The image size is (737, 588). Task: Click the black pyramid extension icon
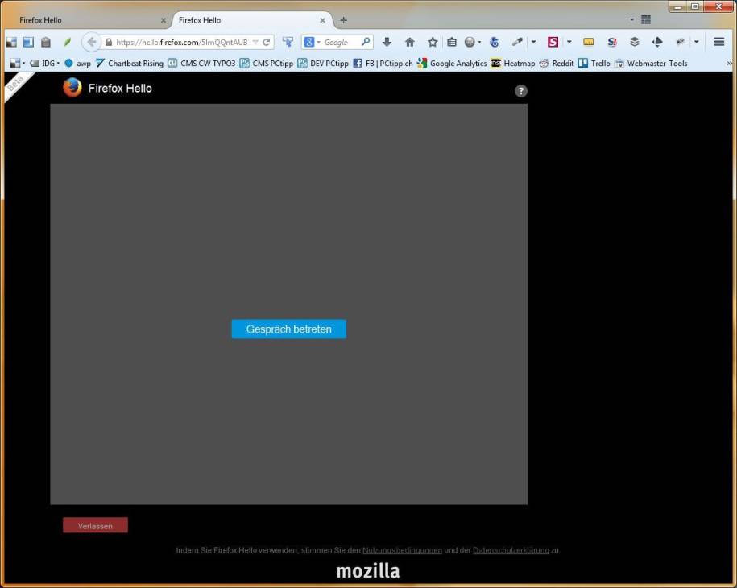(x=657, y=43)
